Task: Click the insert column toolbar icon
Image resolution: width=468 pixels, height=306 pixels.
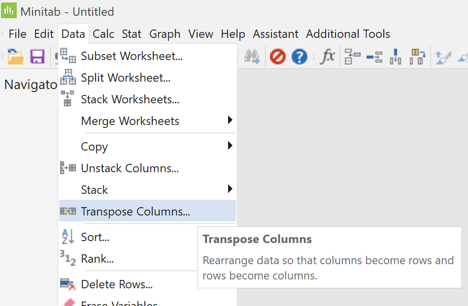Action: point(396,57)
